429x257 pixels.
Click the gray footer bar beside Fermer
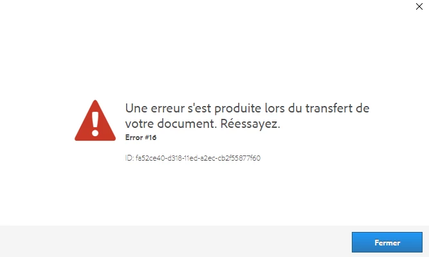(x=175, y=242)
